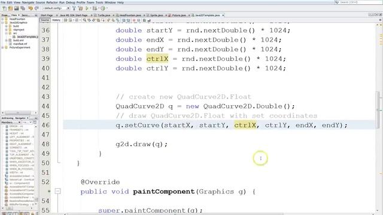
Task: Click the Redo arrow icon
Action: coord(37,8)
